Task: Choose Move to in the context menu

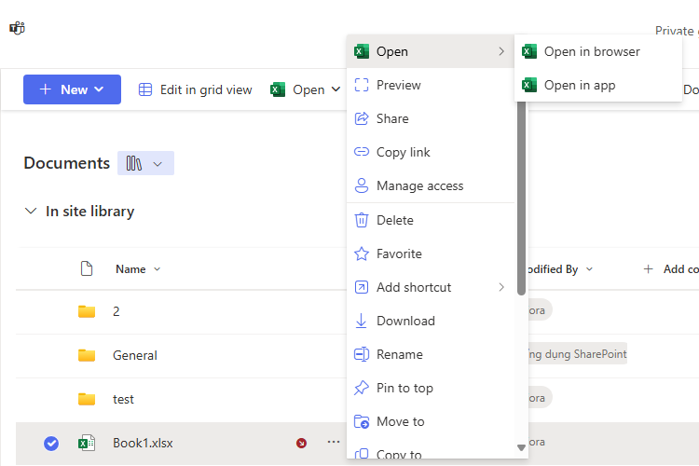Action: pyautogui.click(x=431, y=421)
